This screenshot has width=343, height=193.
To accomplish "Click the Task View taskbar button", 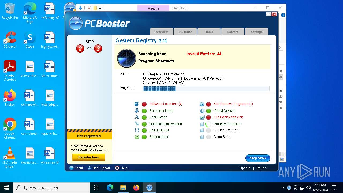I will coord(96,188).
